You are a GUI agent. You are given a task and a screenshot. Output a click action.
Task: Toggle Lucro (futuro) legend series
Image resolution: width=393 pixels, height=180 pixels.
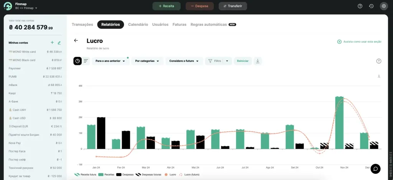(189, 175)
